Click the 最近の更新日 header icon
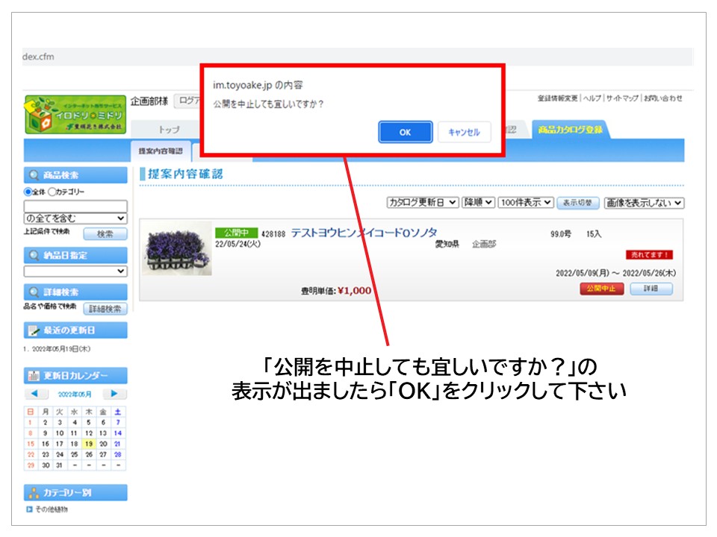This screenshot has width=717, height=537. (34, 330)
